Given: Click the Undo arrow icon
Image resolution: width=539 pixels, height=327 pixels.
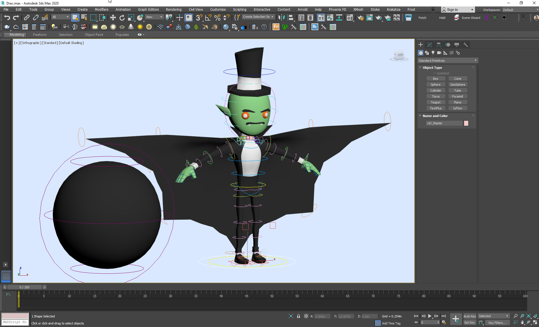Looking at the screenshot, I should tap(7, 18).
